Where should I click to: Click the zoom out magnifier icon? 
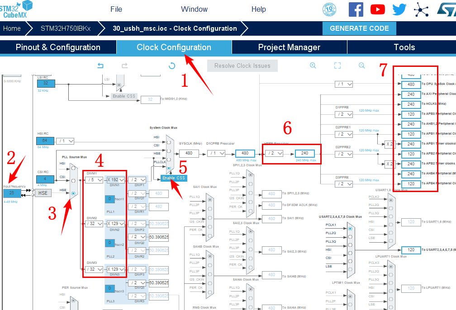(361, 66)
